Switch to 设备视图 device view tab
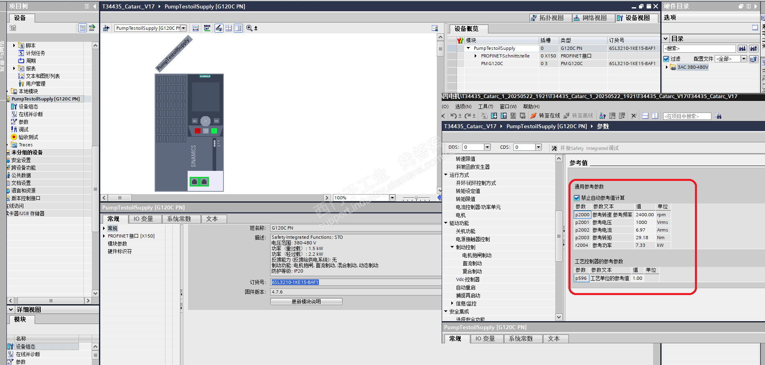 coord(637,18)
